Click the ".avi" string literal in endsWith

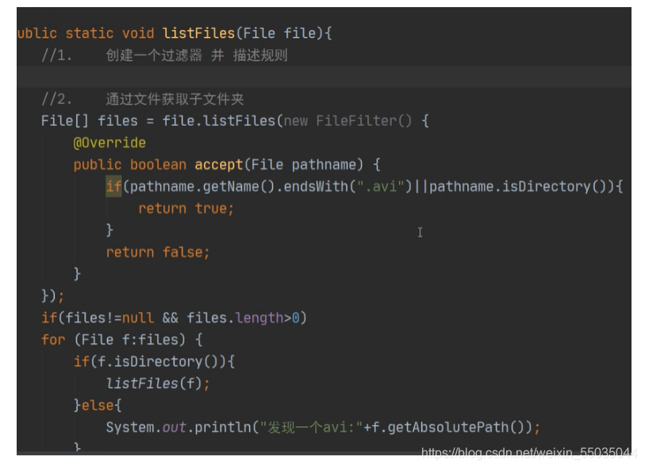(381, 187)
